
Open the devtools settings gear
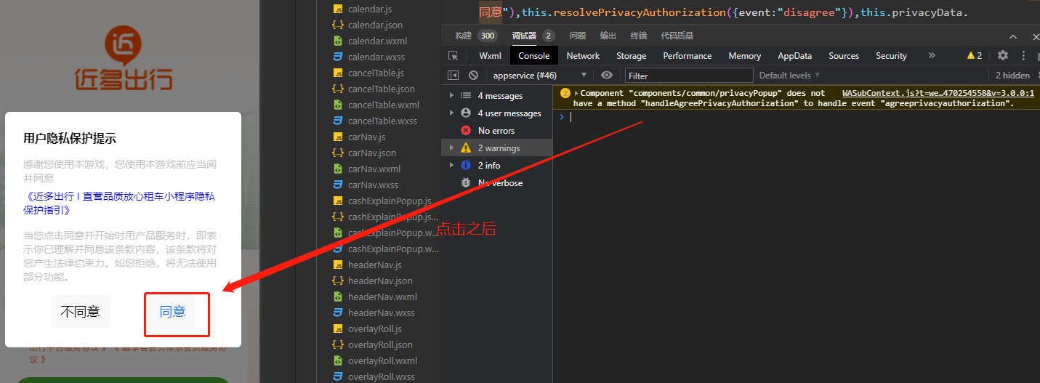point(1003,55)
